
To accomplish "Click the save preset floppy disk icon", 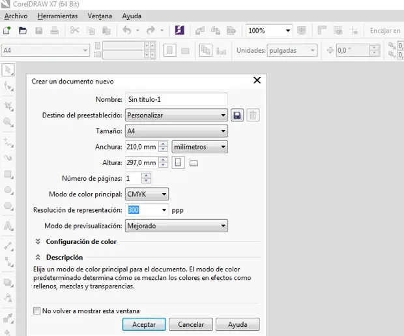I will [237, 115].
